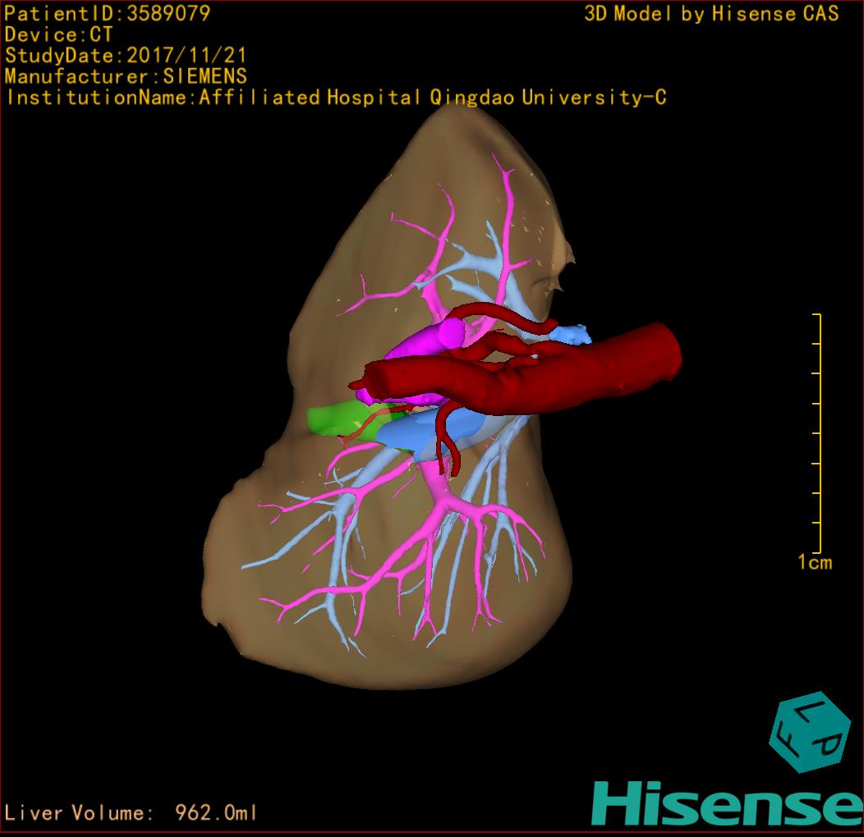
Task: Click the PatientID text line
Action: tap(108, 13)
